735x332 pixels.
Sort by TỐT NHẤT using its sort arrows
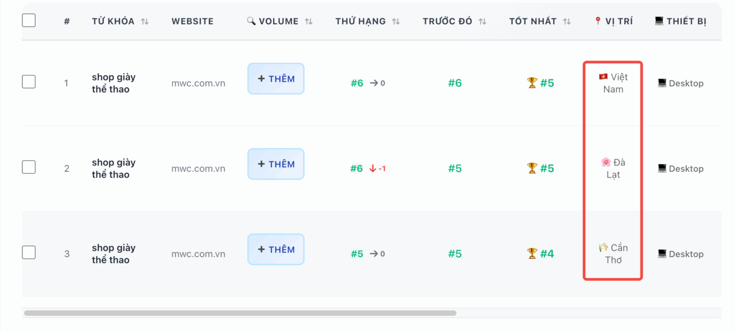(568, 21)
